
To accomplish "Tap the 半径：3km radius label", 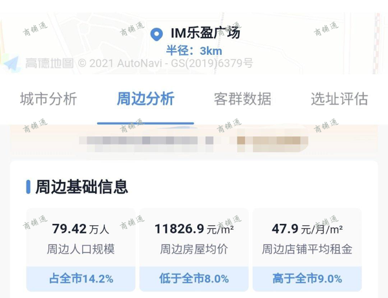I will (194, 51).
